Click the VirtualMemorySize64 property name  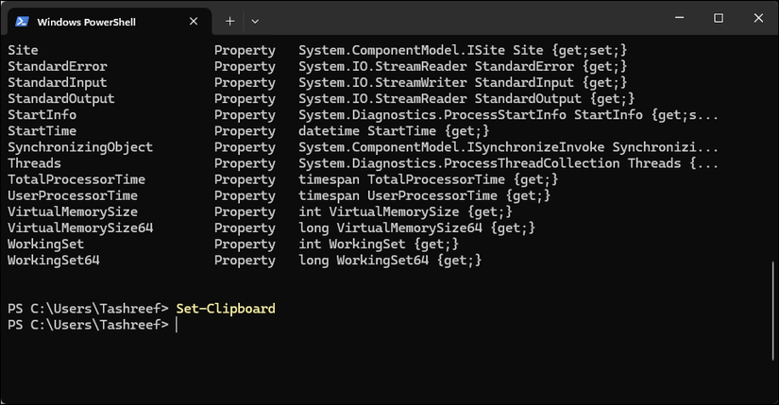(80, 228)
